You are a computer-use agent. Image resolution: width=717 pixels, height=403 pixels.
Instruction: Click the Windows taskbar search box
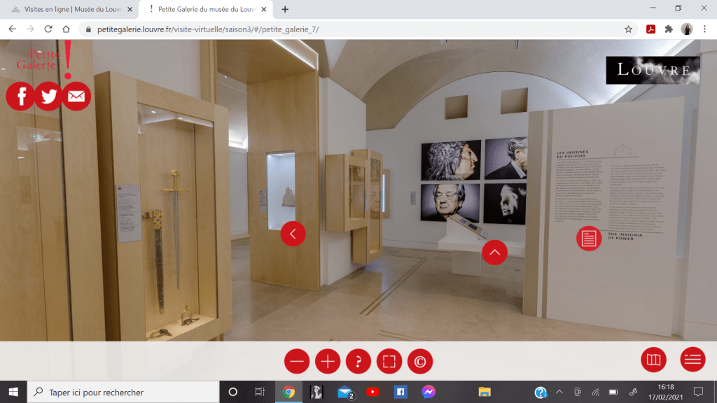point(123,393)
